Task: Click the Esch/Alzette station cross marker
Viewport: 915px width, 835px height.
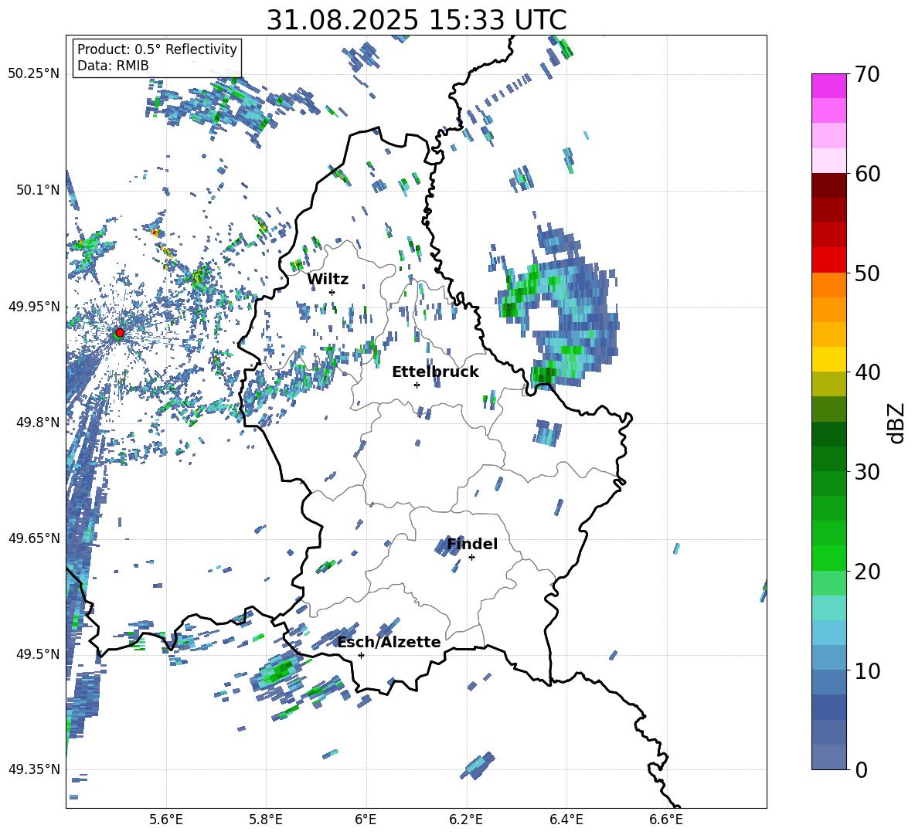Action: point(361,655)
